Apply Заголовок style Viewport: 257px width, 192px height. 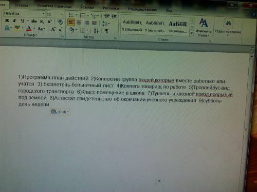tap(177, 27)
